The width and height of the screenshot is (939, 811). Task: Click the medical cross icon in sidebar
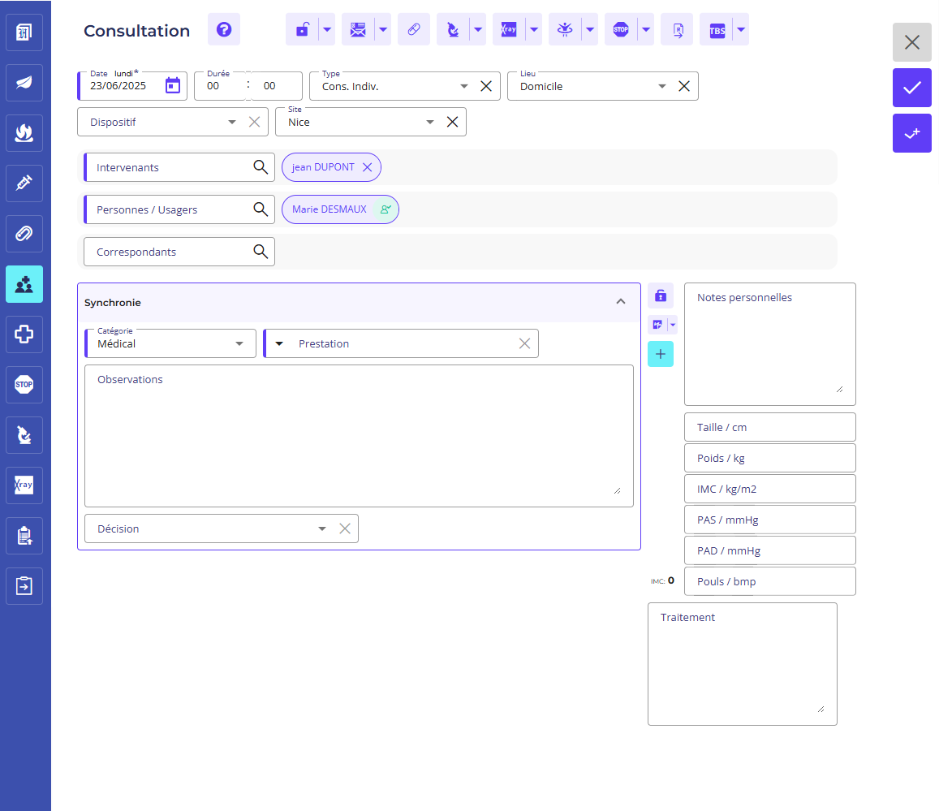coord(24,334)
